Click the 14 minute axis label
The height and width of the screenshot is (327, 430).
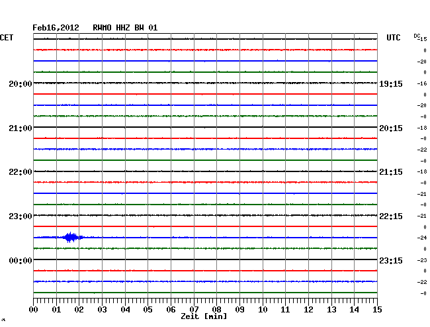(355, 310)
